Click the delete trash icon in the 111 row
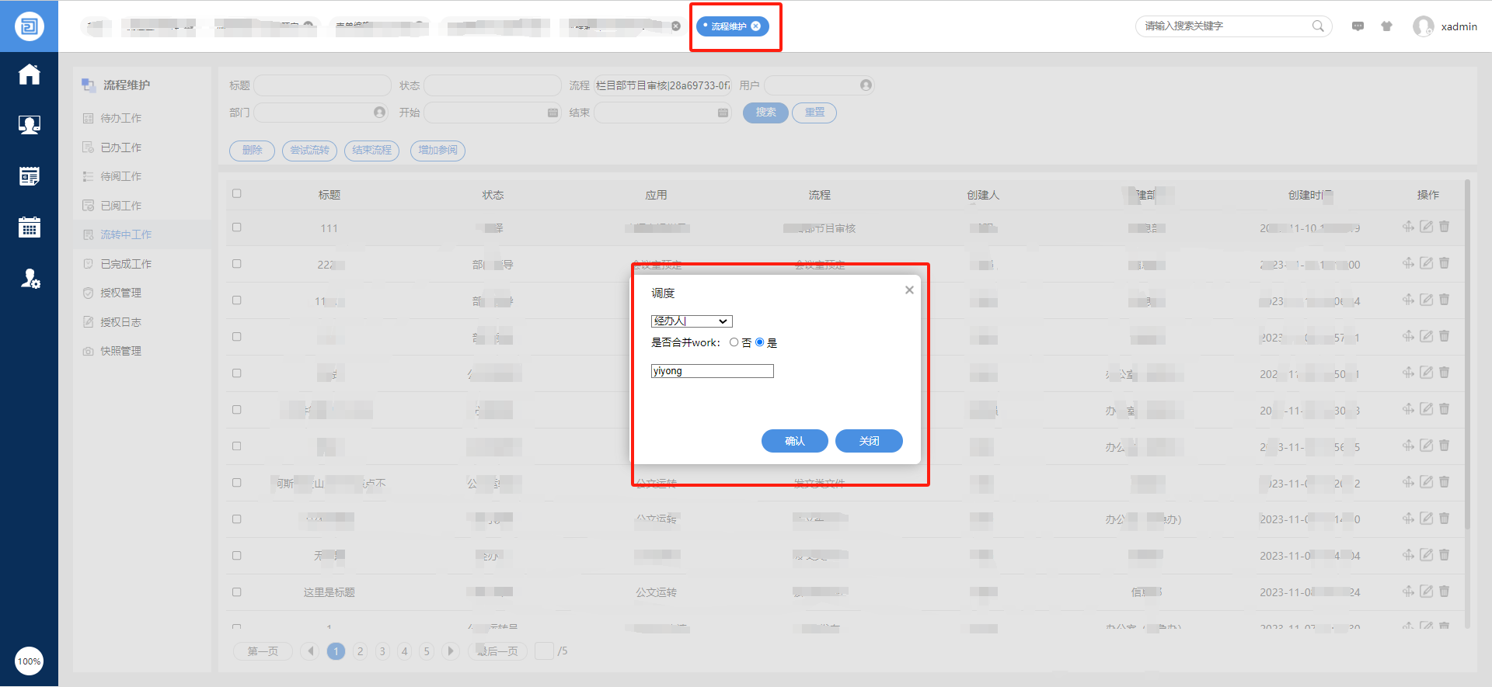 (x=1444, y=227)
